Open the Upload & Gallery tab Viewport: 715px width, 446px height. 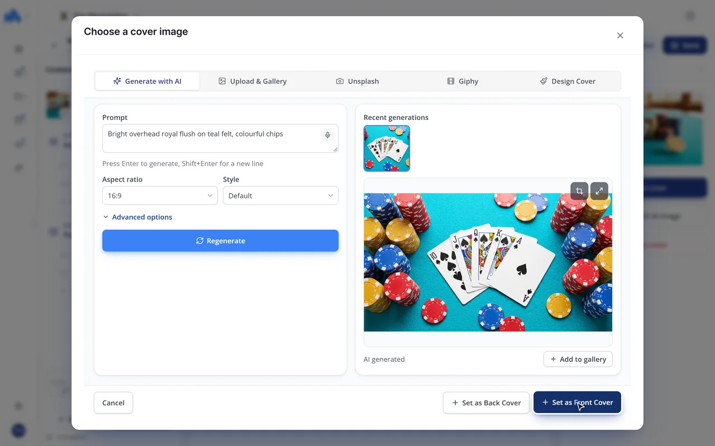[252, 81]
